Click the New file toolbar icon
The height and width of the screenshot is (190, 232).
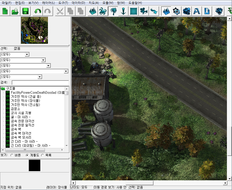coord(5,11)
